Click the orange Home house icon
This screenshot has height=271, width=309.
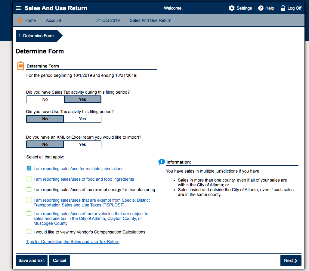pyautogui.click(x=20, y=20)
